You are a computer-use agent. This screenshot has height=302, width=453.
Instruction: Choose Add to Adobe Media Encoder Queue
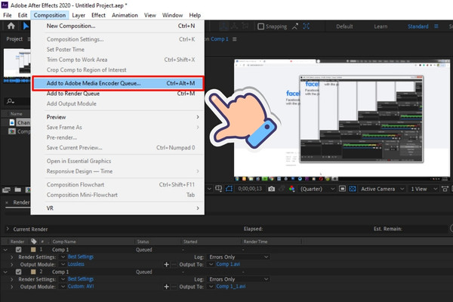click(x=118, y=83)
